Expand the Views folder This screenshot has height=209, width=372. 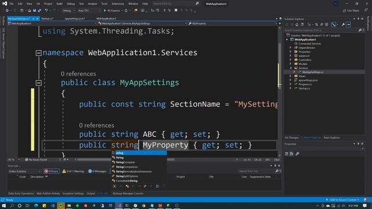pyautogui.click(x=291, y=76)
